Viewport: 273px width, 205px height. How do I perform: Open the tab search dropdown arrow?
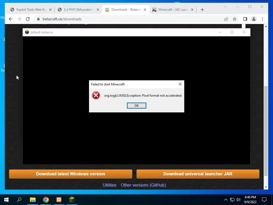click(x=225, y=7)
